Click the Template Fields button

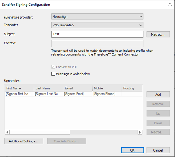coord(67,141)
